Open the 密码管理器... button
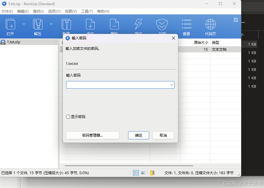This screenshot has width=264, height=188. 92,135
